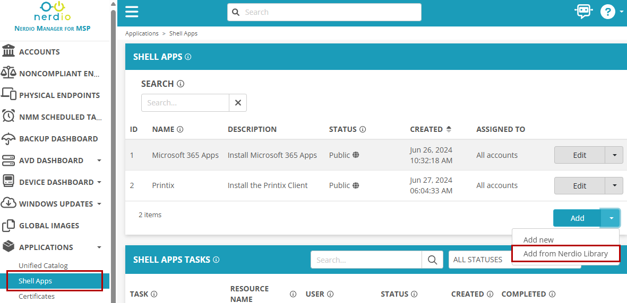627x303 pixels.
Task: Click Edit for Printix
Action: [579, 185]
